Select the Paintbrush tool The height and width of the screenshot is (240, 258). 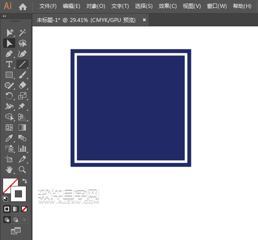22,75
